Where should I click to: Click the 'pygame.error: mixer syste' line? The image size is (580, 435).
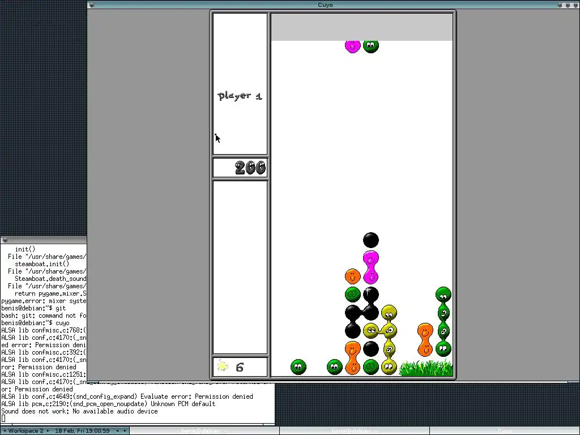click(x=44, y=301)
